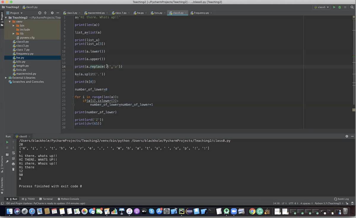Stop the process using the square stop icon
The image size is (356, 218).
pos(7,147)
